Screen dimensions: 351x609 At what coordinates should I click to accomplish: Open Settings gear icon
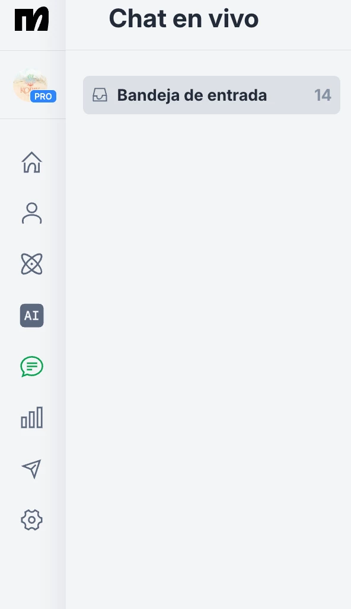point(32,520)
